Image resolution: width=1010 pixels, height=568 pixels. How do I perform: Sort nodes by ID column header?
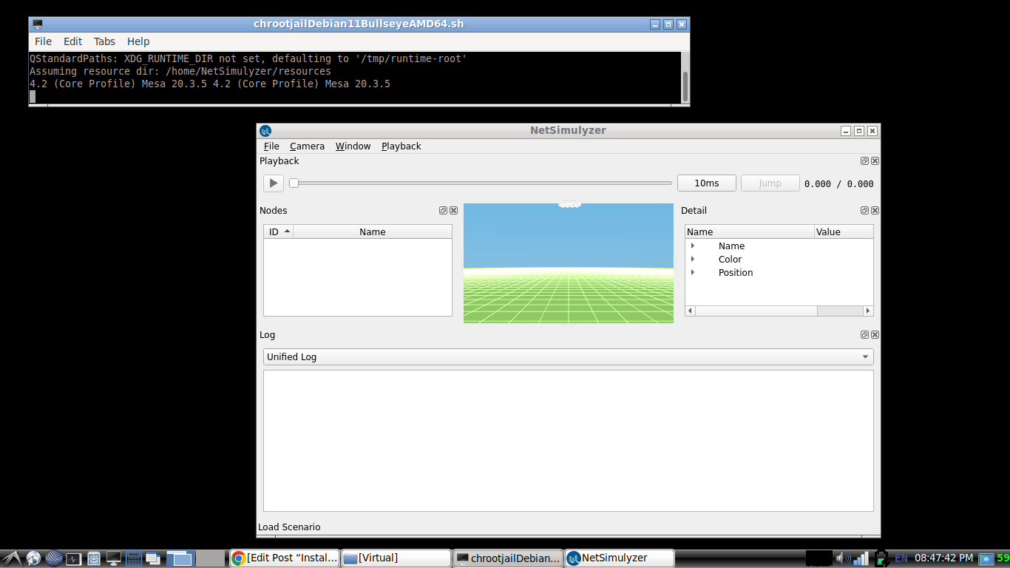coord(279,231)
